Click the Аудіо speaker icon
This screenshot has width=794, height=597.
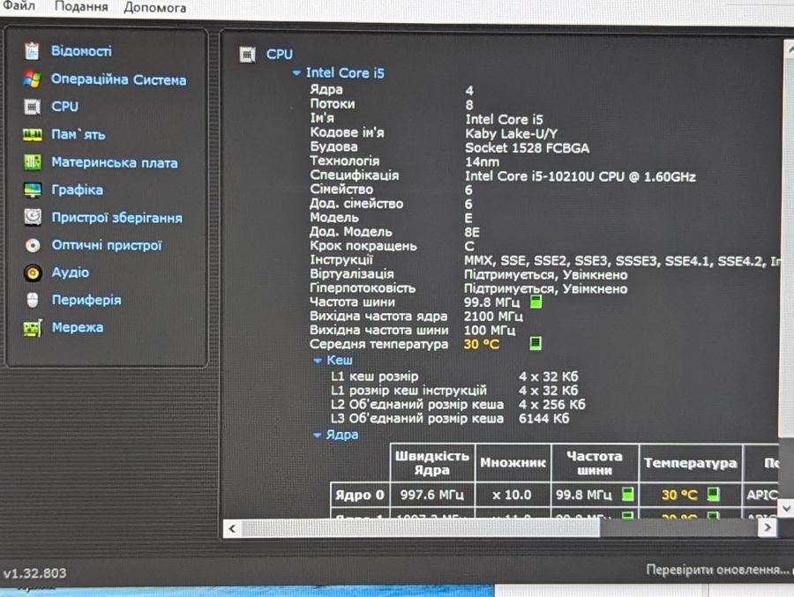(33, 272)
